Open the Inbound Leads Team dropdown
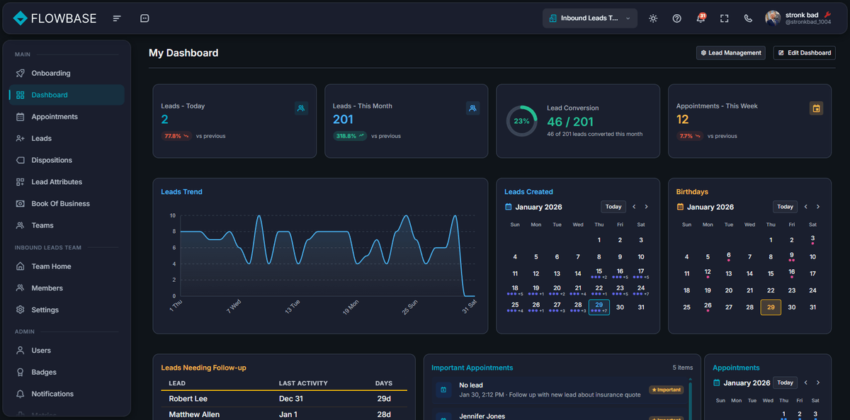 point(590,18)
